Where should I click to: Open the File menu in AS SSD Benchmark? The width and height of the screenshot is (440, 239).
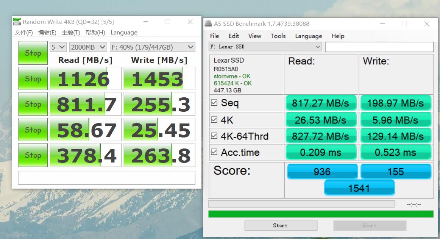[x=214, y=36]
